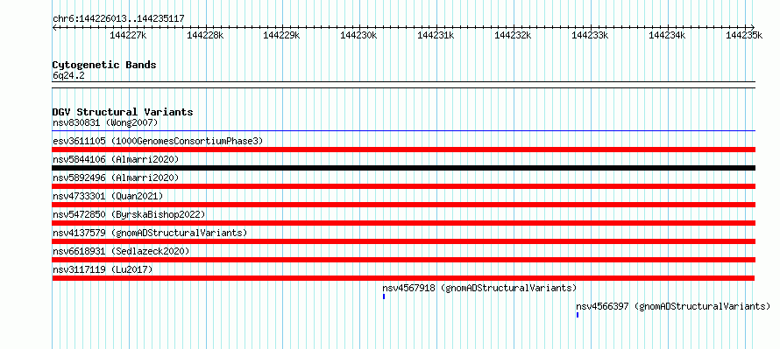Click the 144227k ruler tick label
The height and width of the screenshot is (349, 780).
tap(128, 35)
